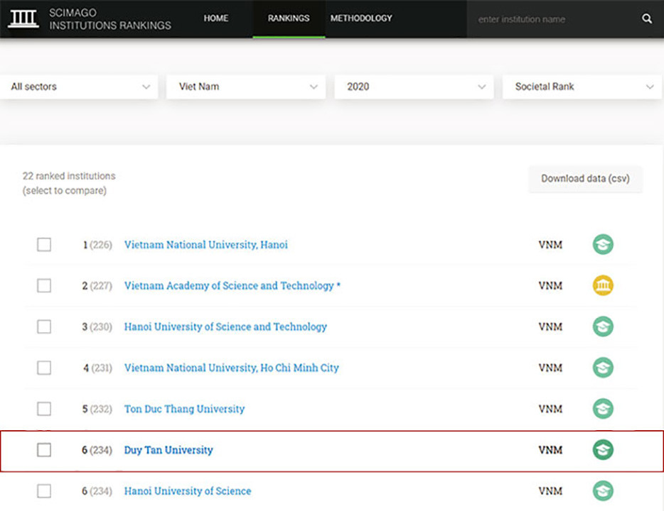Viewport: 664px width, 511px height.
Task: Select the checkbox for Duy Tan University
Action: click(x=43, y=449)
